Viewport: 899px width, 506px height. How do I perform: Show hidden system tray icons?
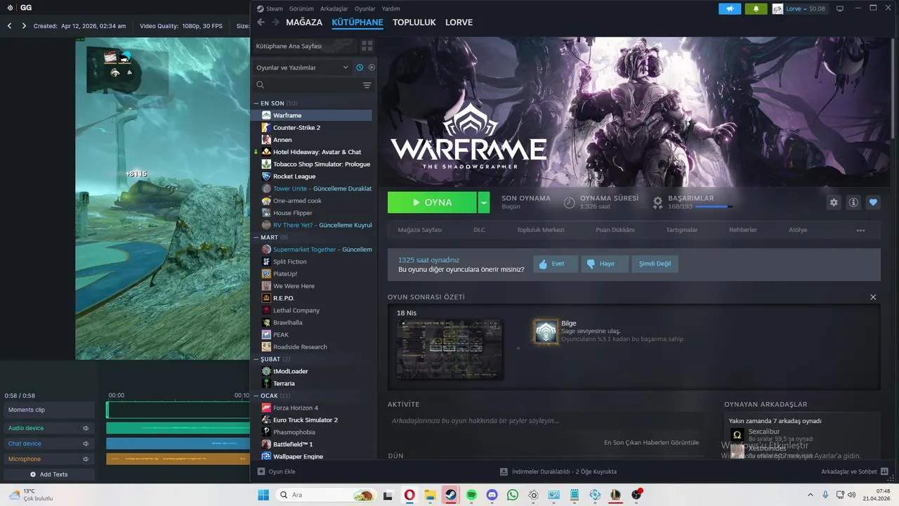pos(810,495)
